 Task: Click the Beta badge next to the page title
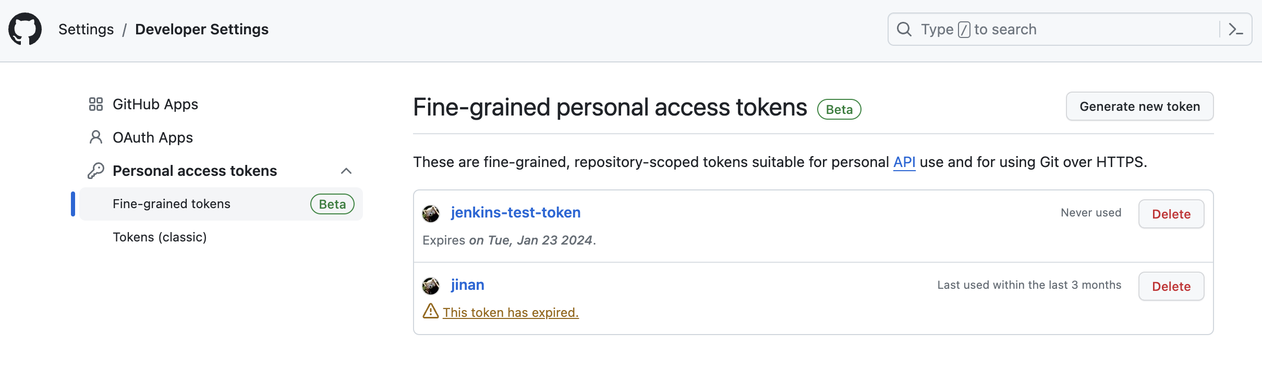838,109
